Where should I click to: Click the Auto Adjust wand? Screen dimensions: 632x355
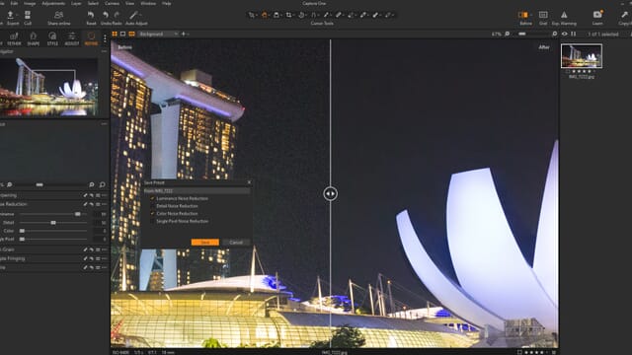click(x=133, y=15)
